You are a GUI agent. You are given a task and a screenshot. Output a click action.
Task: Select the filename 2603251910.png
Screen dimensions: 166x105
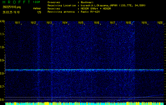pos(12,7)
